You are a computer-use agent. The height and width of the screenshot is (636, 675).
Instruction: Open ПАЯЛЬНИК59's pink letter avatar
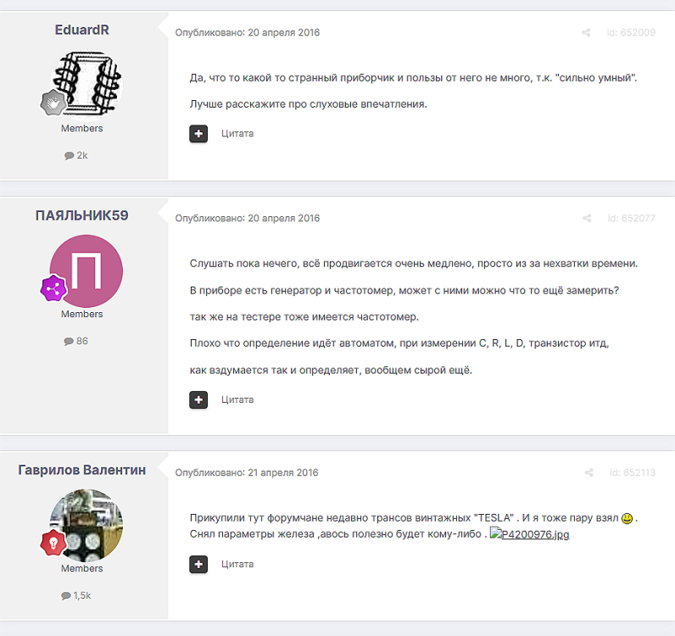tap(86, 271)
